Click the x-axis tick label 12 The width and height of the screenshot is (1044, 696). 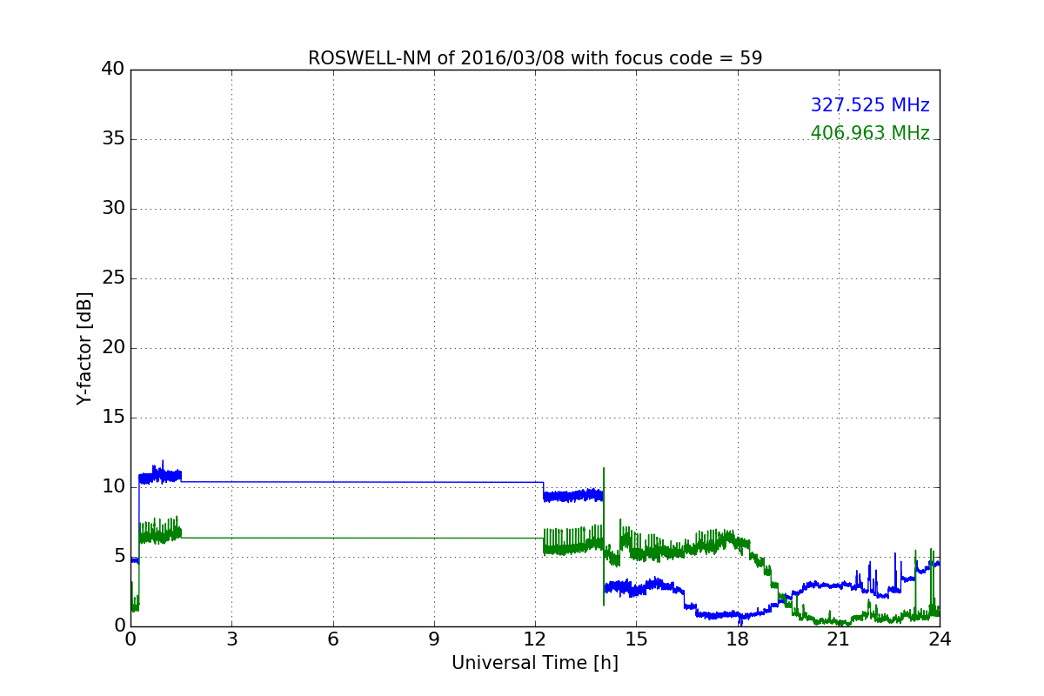535,639
